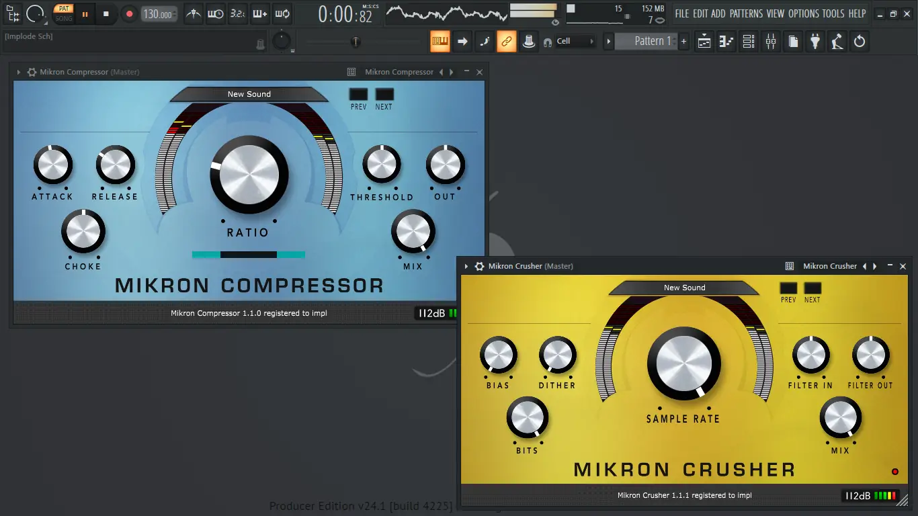Add a new pattern with the plus button
The image size is (918, 516).
coord(684,42)
